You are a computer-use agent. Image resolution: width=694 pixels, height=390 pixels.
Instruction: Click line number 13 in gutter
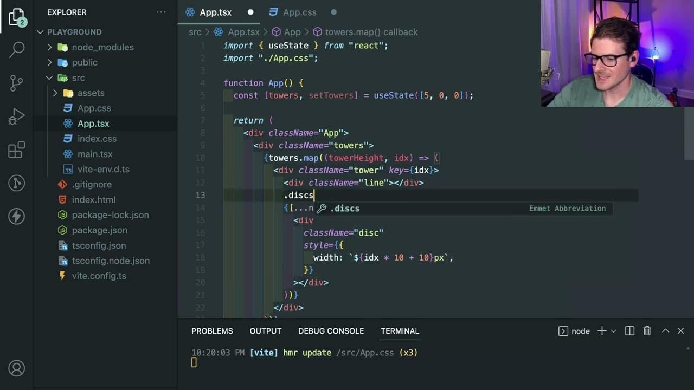coord(200,195)
